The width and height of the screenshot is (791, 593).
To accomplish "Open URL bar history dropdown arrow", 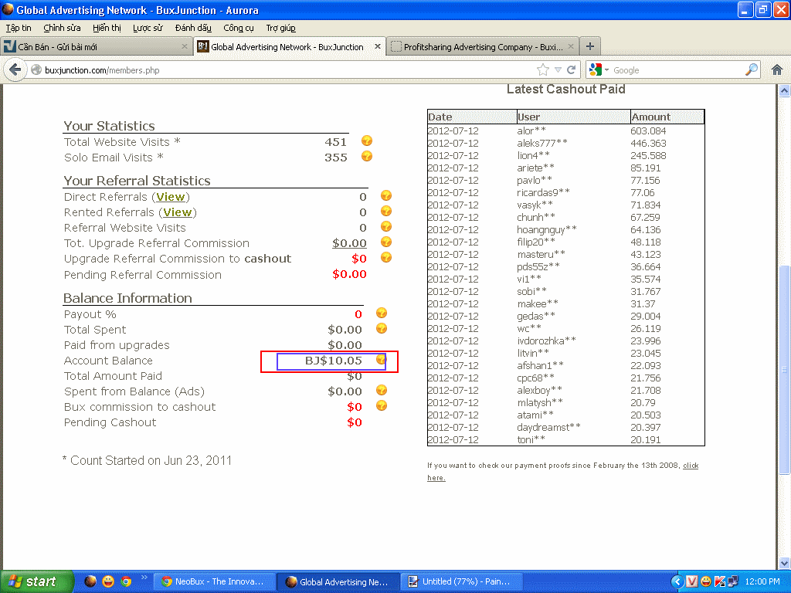I will 558,69.
